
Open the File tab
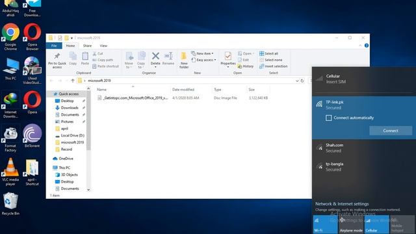[54, 45]
